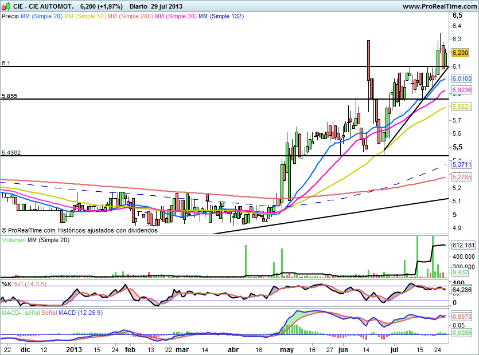479x355 pixels.
Task: Click the www.ProRealTime.com link
Action: tap(439, 6)
